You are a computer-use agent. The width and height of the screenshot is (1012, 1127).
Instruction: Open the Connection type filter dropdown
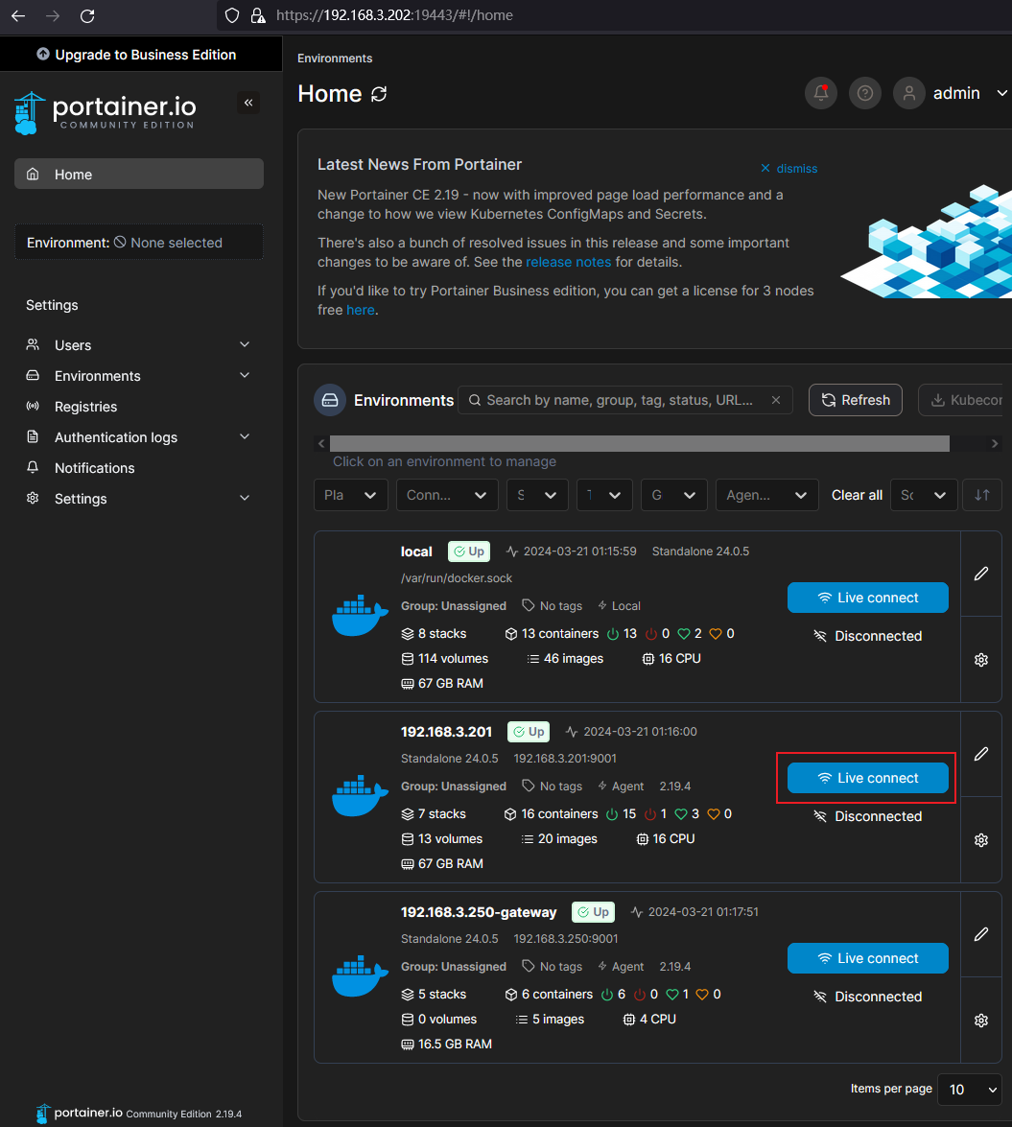[x=447, y=495]
